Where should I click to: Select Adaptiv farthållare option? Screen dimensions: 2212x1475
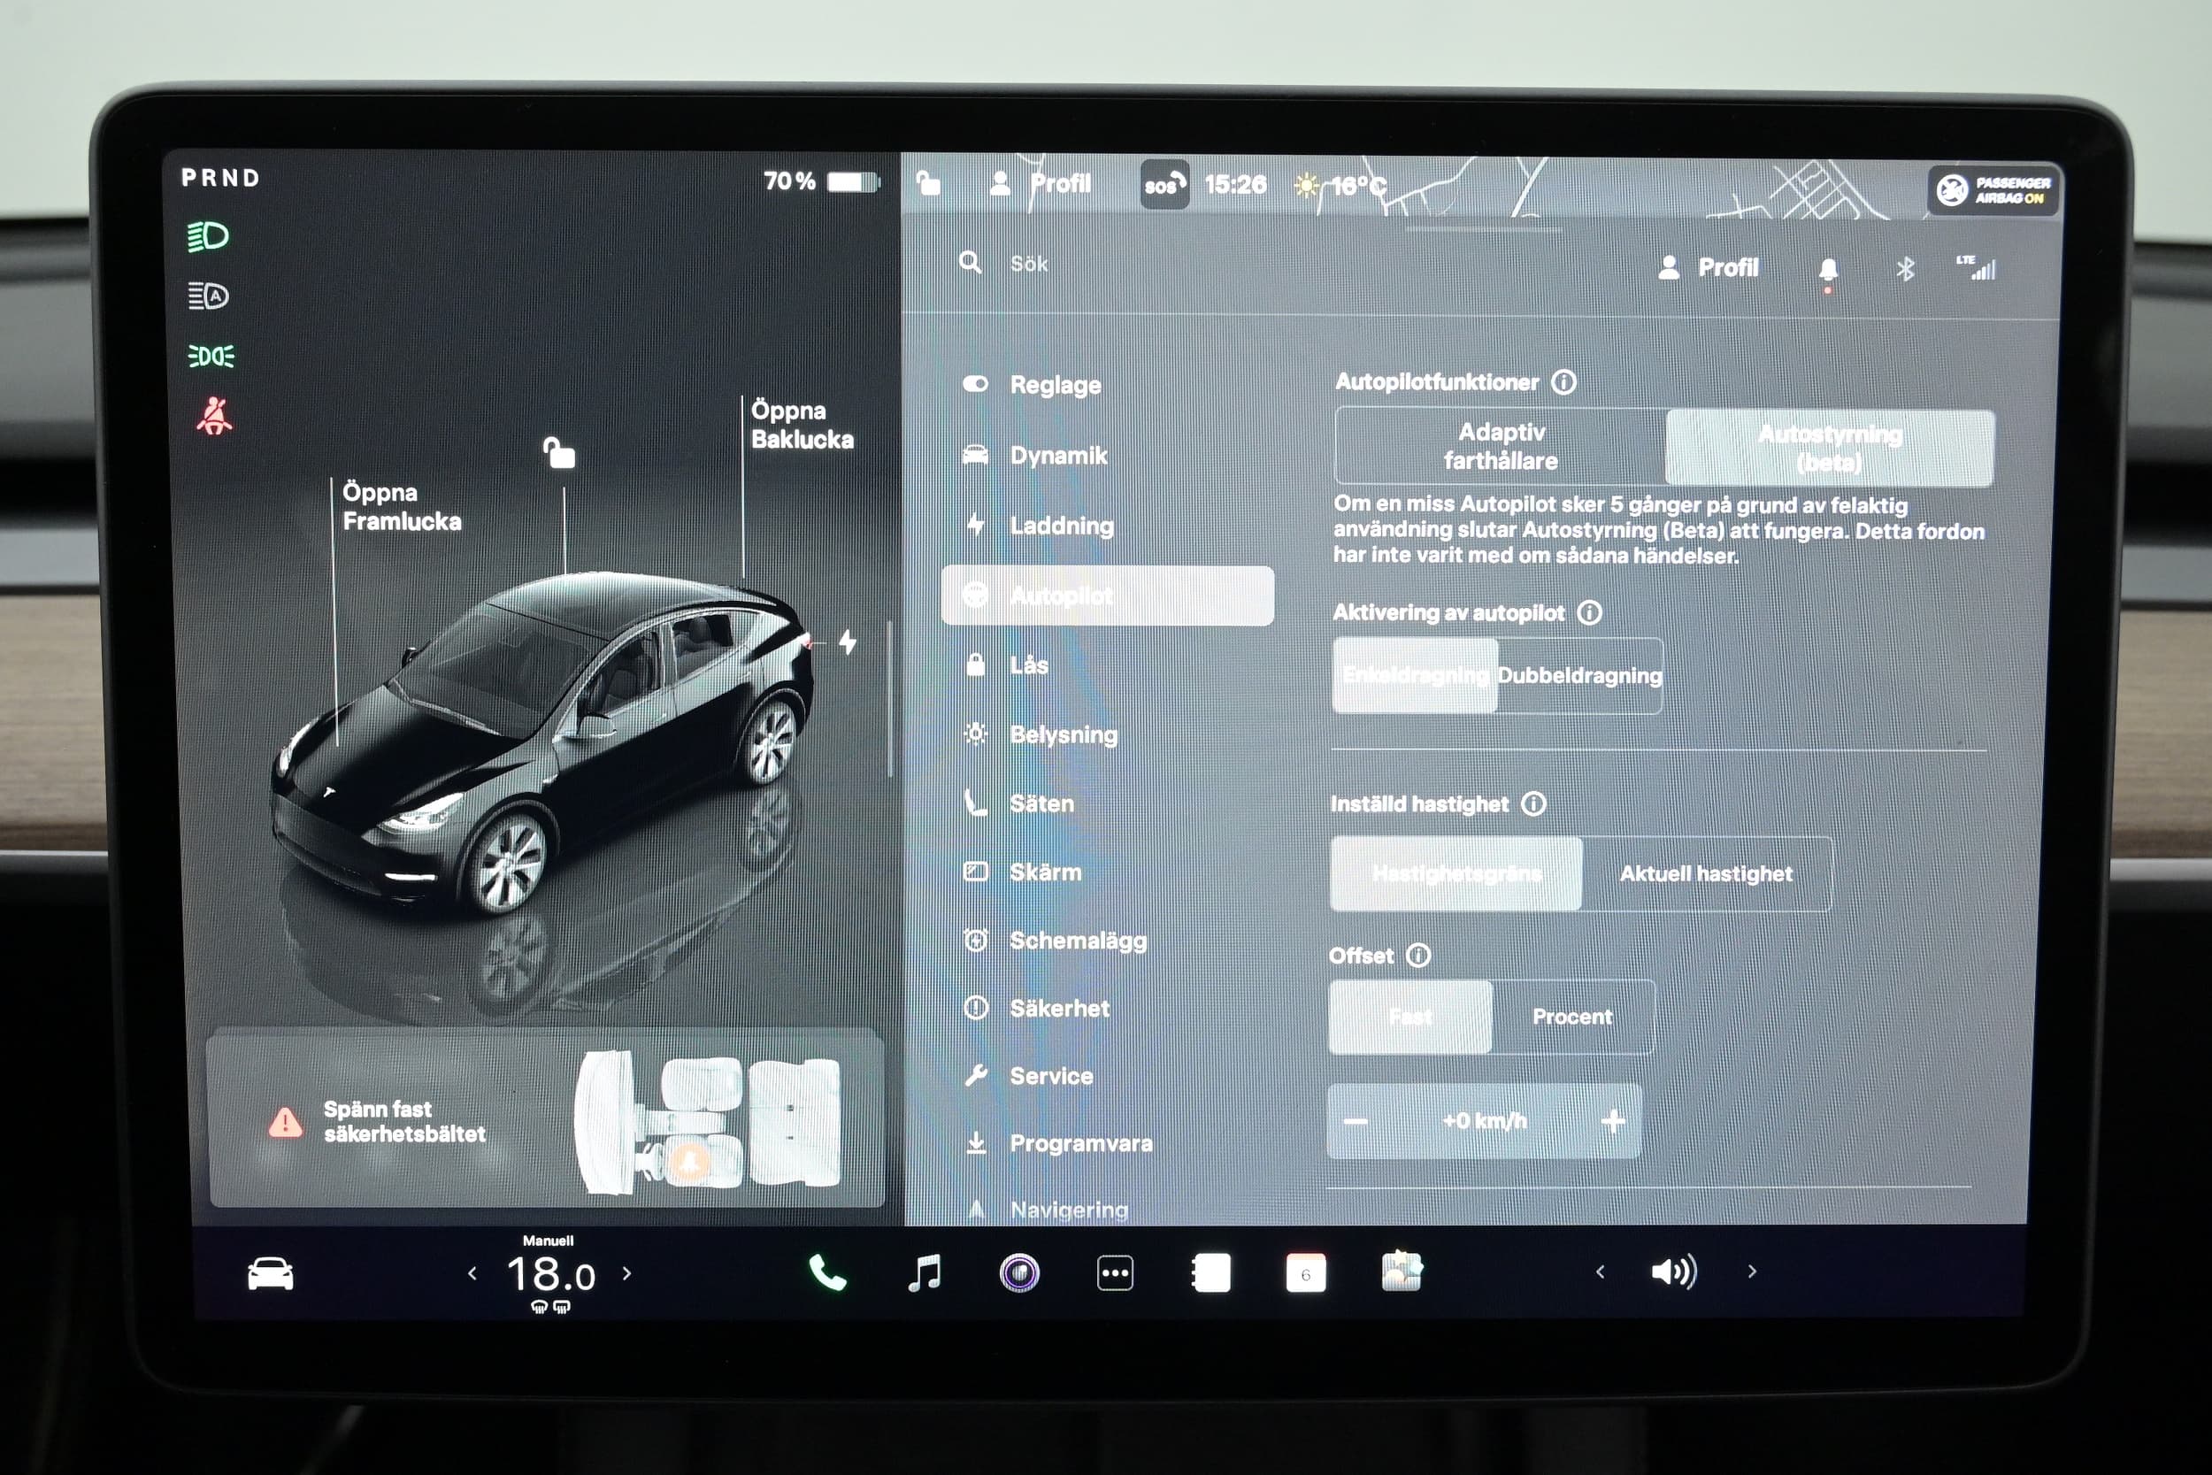(1500, 446)
